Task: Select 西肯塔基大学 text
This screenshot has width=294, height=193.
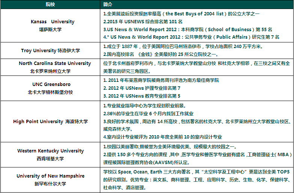Action: (50, 159)
